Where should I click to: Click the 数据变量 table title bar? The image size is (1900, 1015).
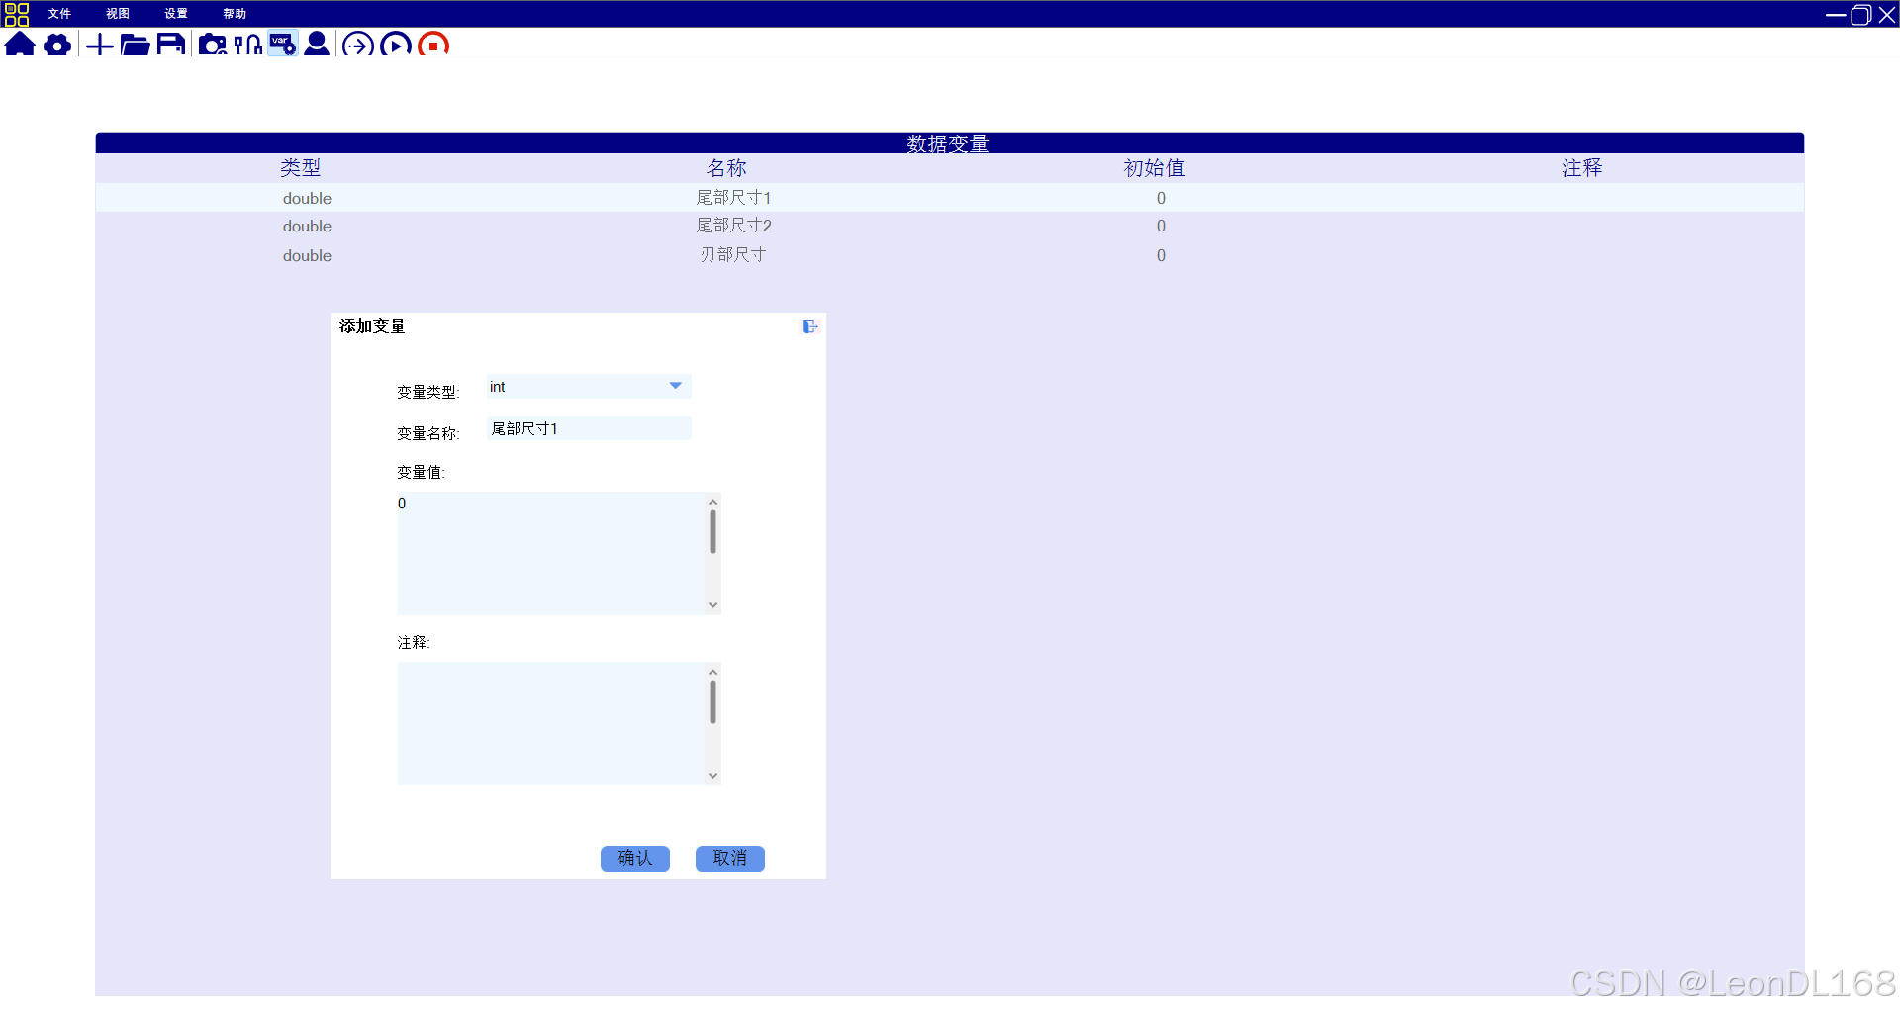(x=950, y=143)
